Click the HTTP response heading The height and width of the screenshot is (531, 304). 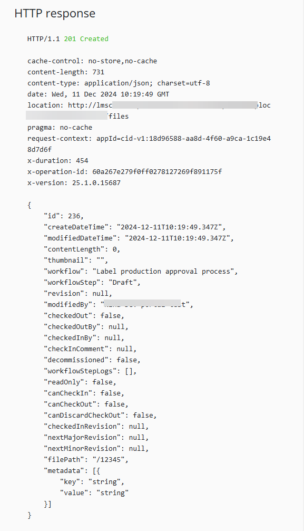coord(55,14)
